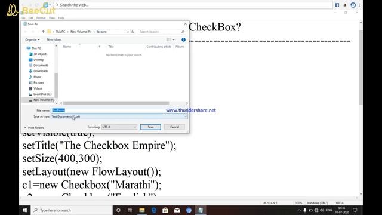Click the file list horizontal scrollbar

[116, 103]
